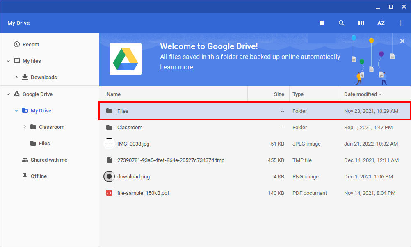This screenshot has height=247, width=411.
Task: Click the .tmp generic file icon
Action: [x=109, y=160]
